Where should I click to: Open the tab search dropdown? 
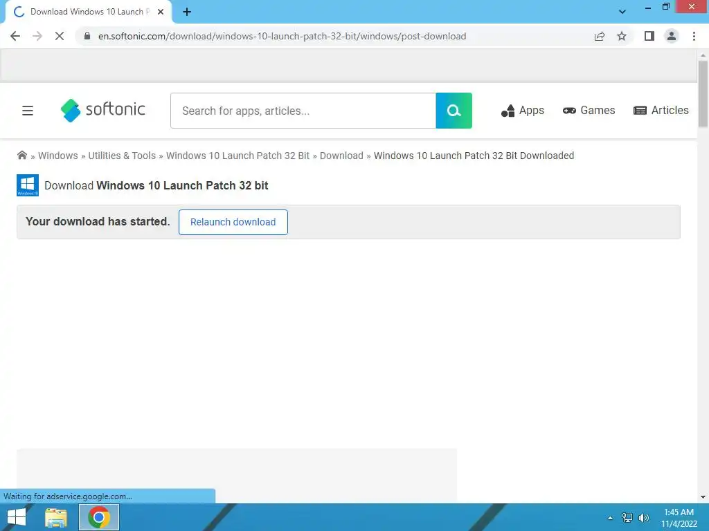[x=622, y=12]
